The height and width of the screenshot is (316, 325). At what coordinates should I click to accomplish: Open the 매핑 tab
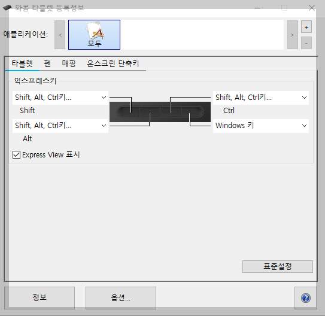[x=69, y=63]
